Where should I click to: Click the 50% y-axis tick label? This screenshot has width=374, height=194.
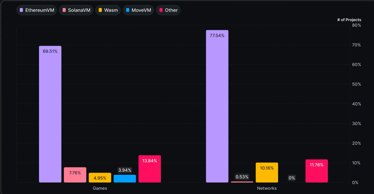pyautogui.click(x=356, y=84)
